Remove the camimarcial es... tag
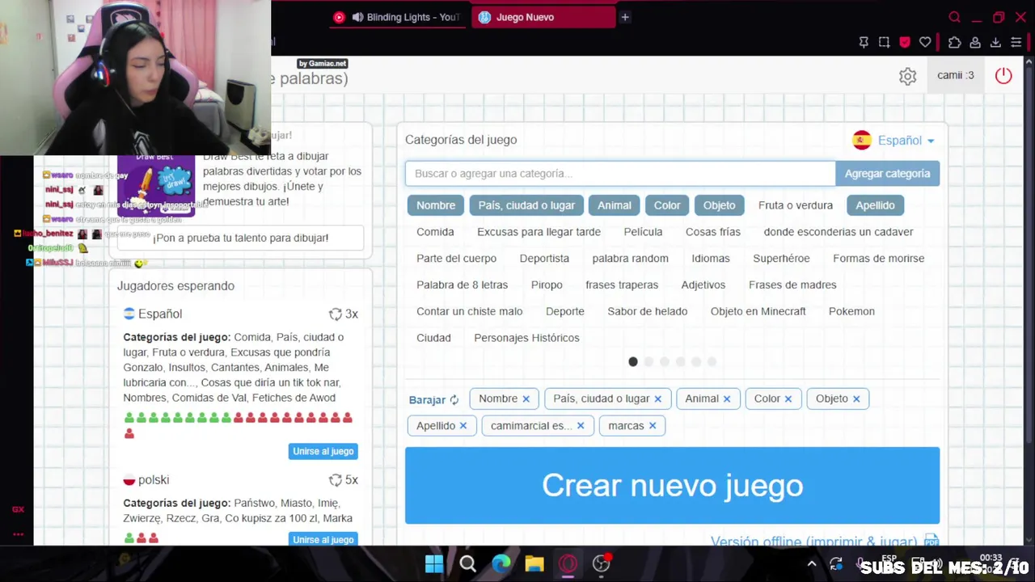Viewport: 1035px width, 582px height. [580, 425]
